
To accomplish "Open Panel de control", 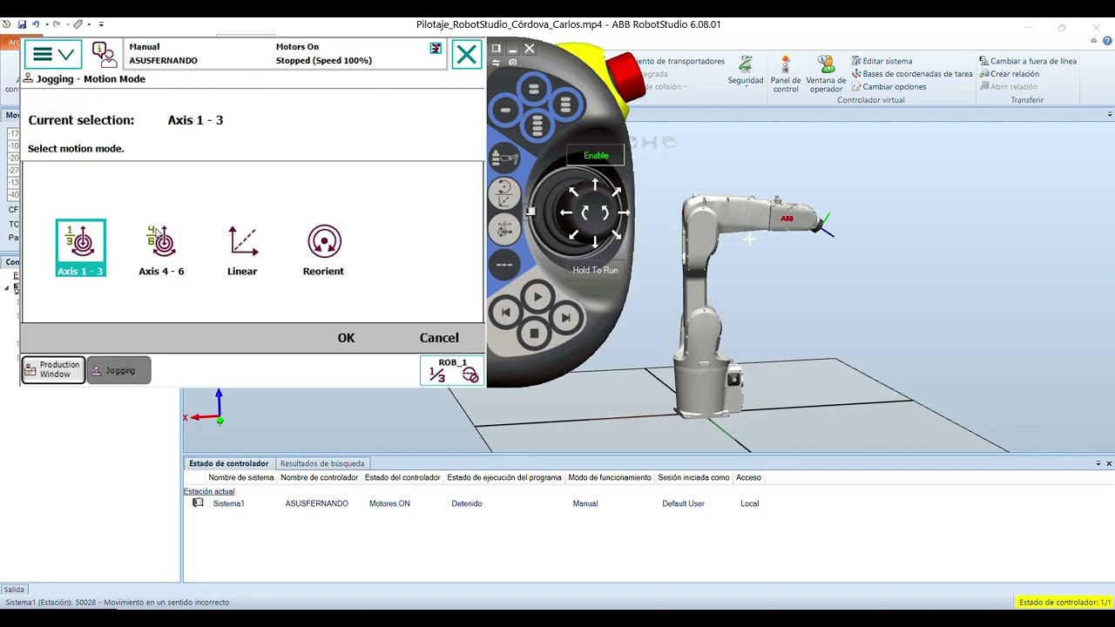I will [786, 74].
